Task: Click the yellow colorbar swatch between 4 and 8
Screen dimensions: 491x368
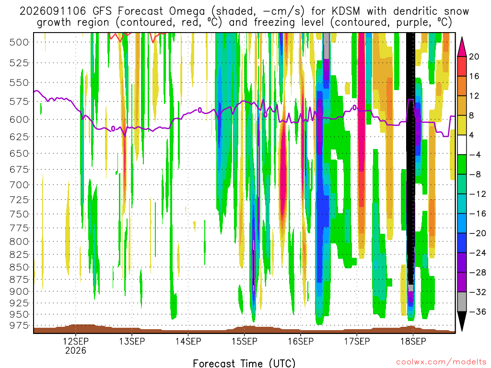Action: [462, 125]
